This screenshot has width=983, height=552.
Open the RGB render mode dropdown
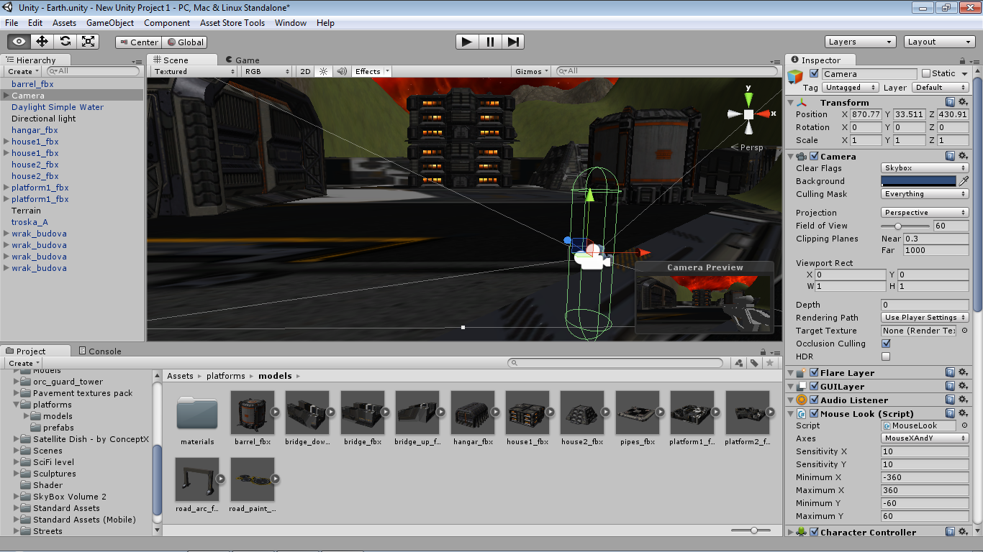(x=266, y=71)
